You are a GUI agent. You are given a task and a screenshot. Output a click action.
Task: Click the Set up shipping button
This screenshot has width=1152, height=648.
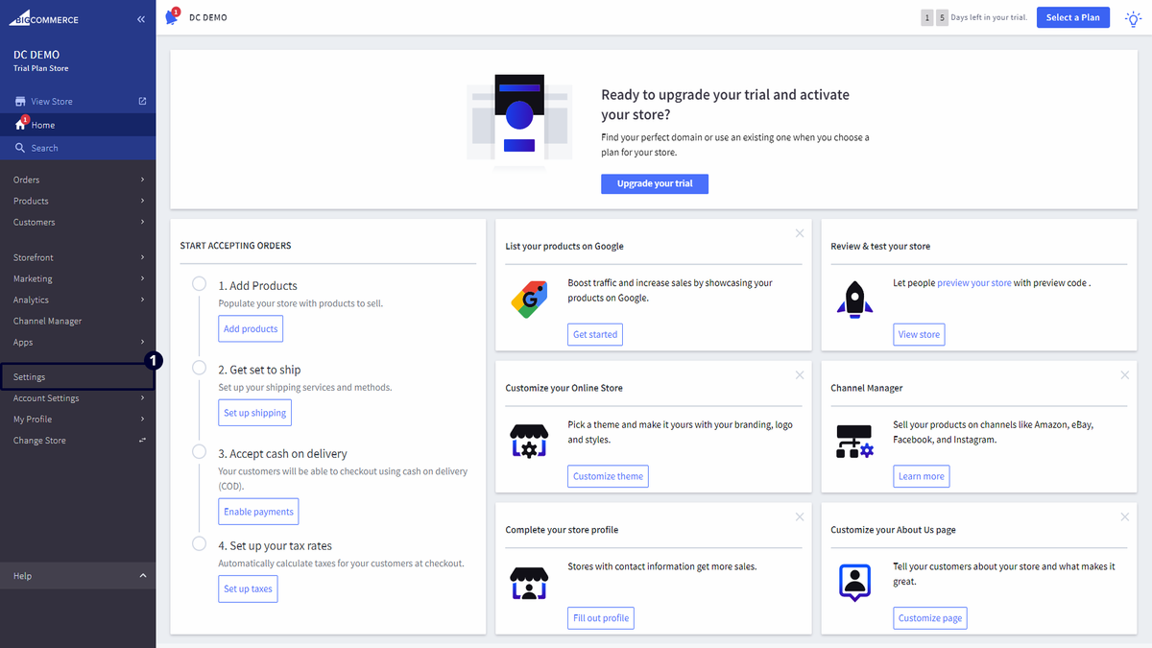click(x=255, y=413)
